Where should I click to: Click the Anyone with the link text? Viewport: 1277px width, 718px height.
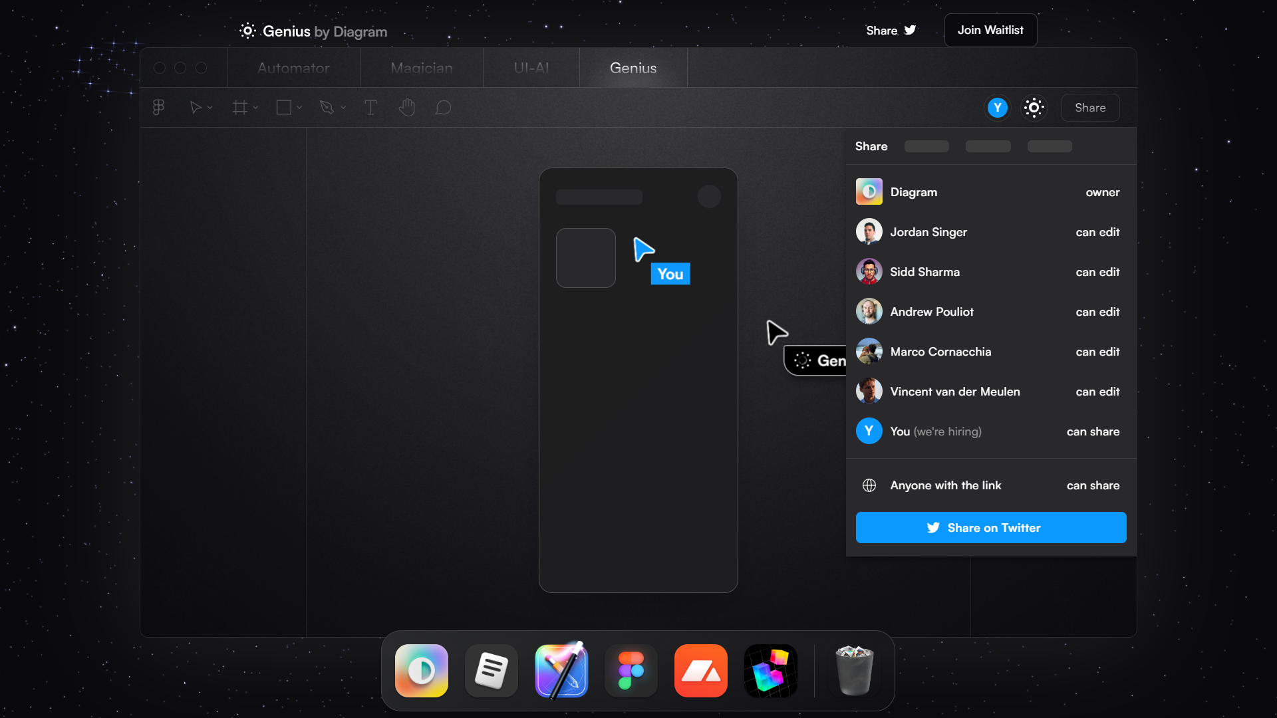click(946, 485)
